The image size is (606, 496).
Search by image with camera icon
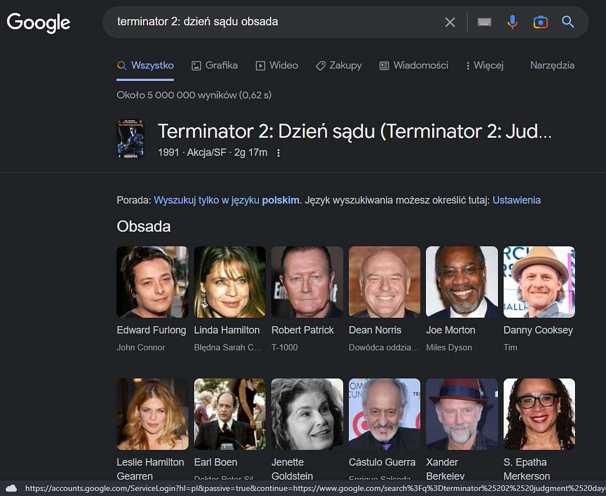(540, 22)
